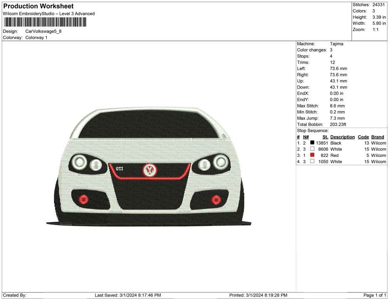Click the 'EndY:' label
This screenshot has height=299, width=389.
303,100
